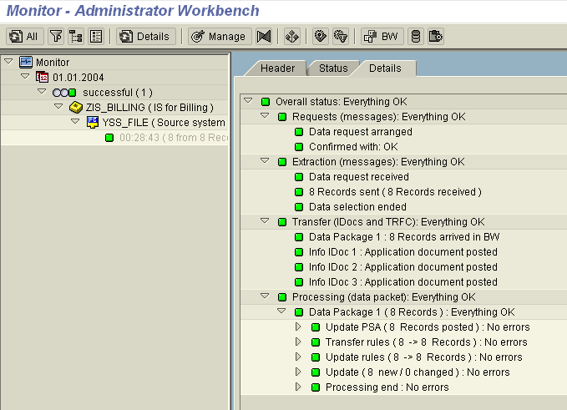Click traffic light icon beside successful
This screenshot has width=567, height=410.
(x=64, y=93)
